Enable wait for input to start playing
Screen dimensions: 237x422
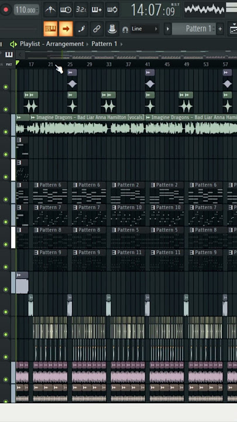(x=66, y=10)
